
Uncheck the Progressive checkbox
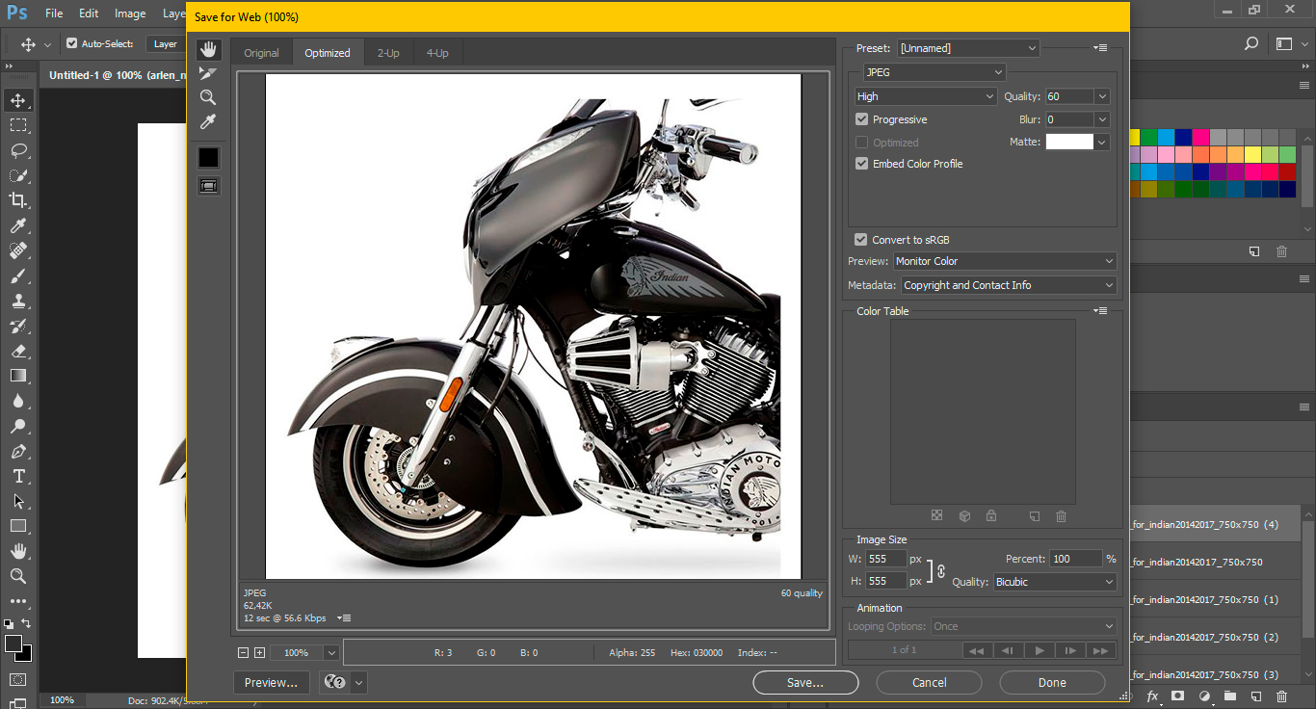[x=861, y=119]
